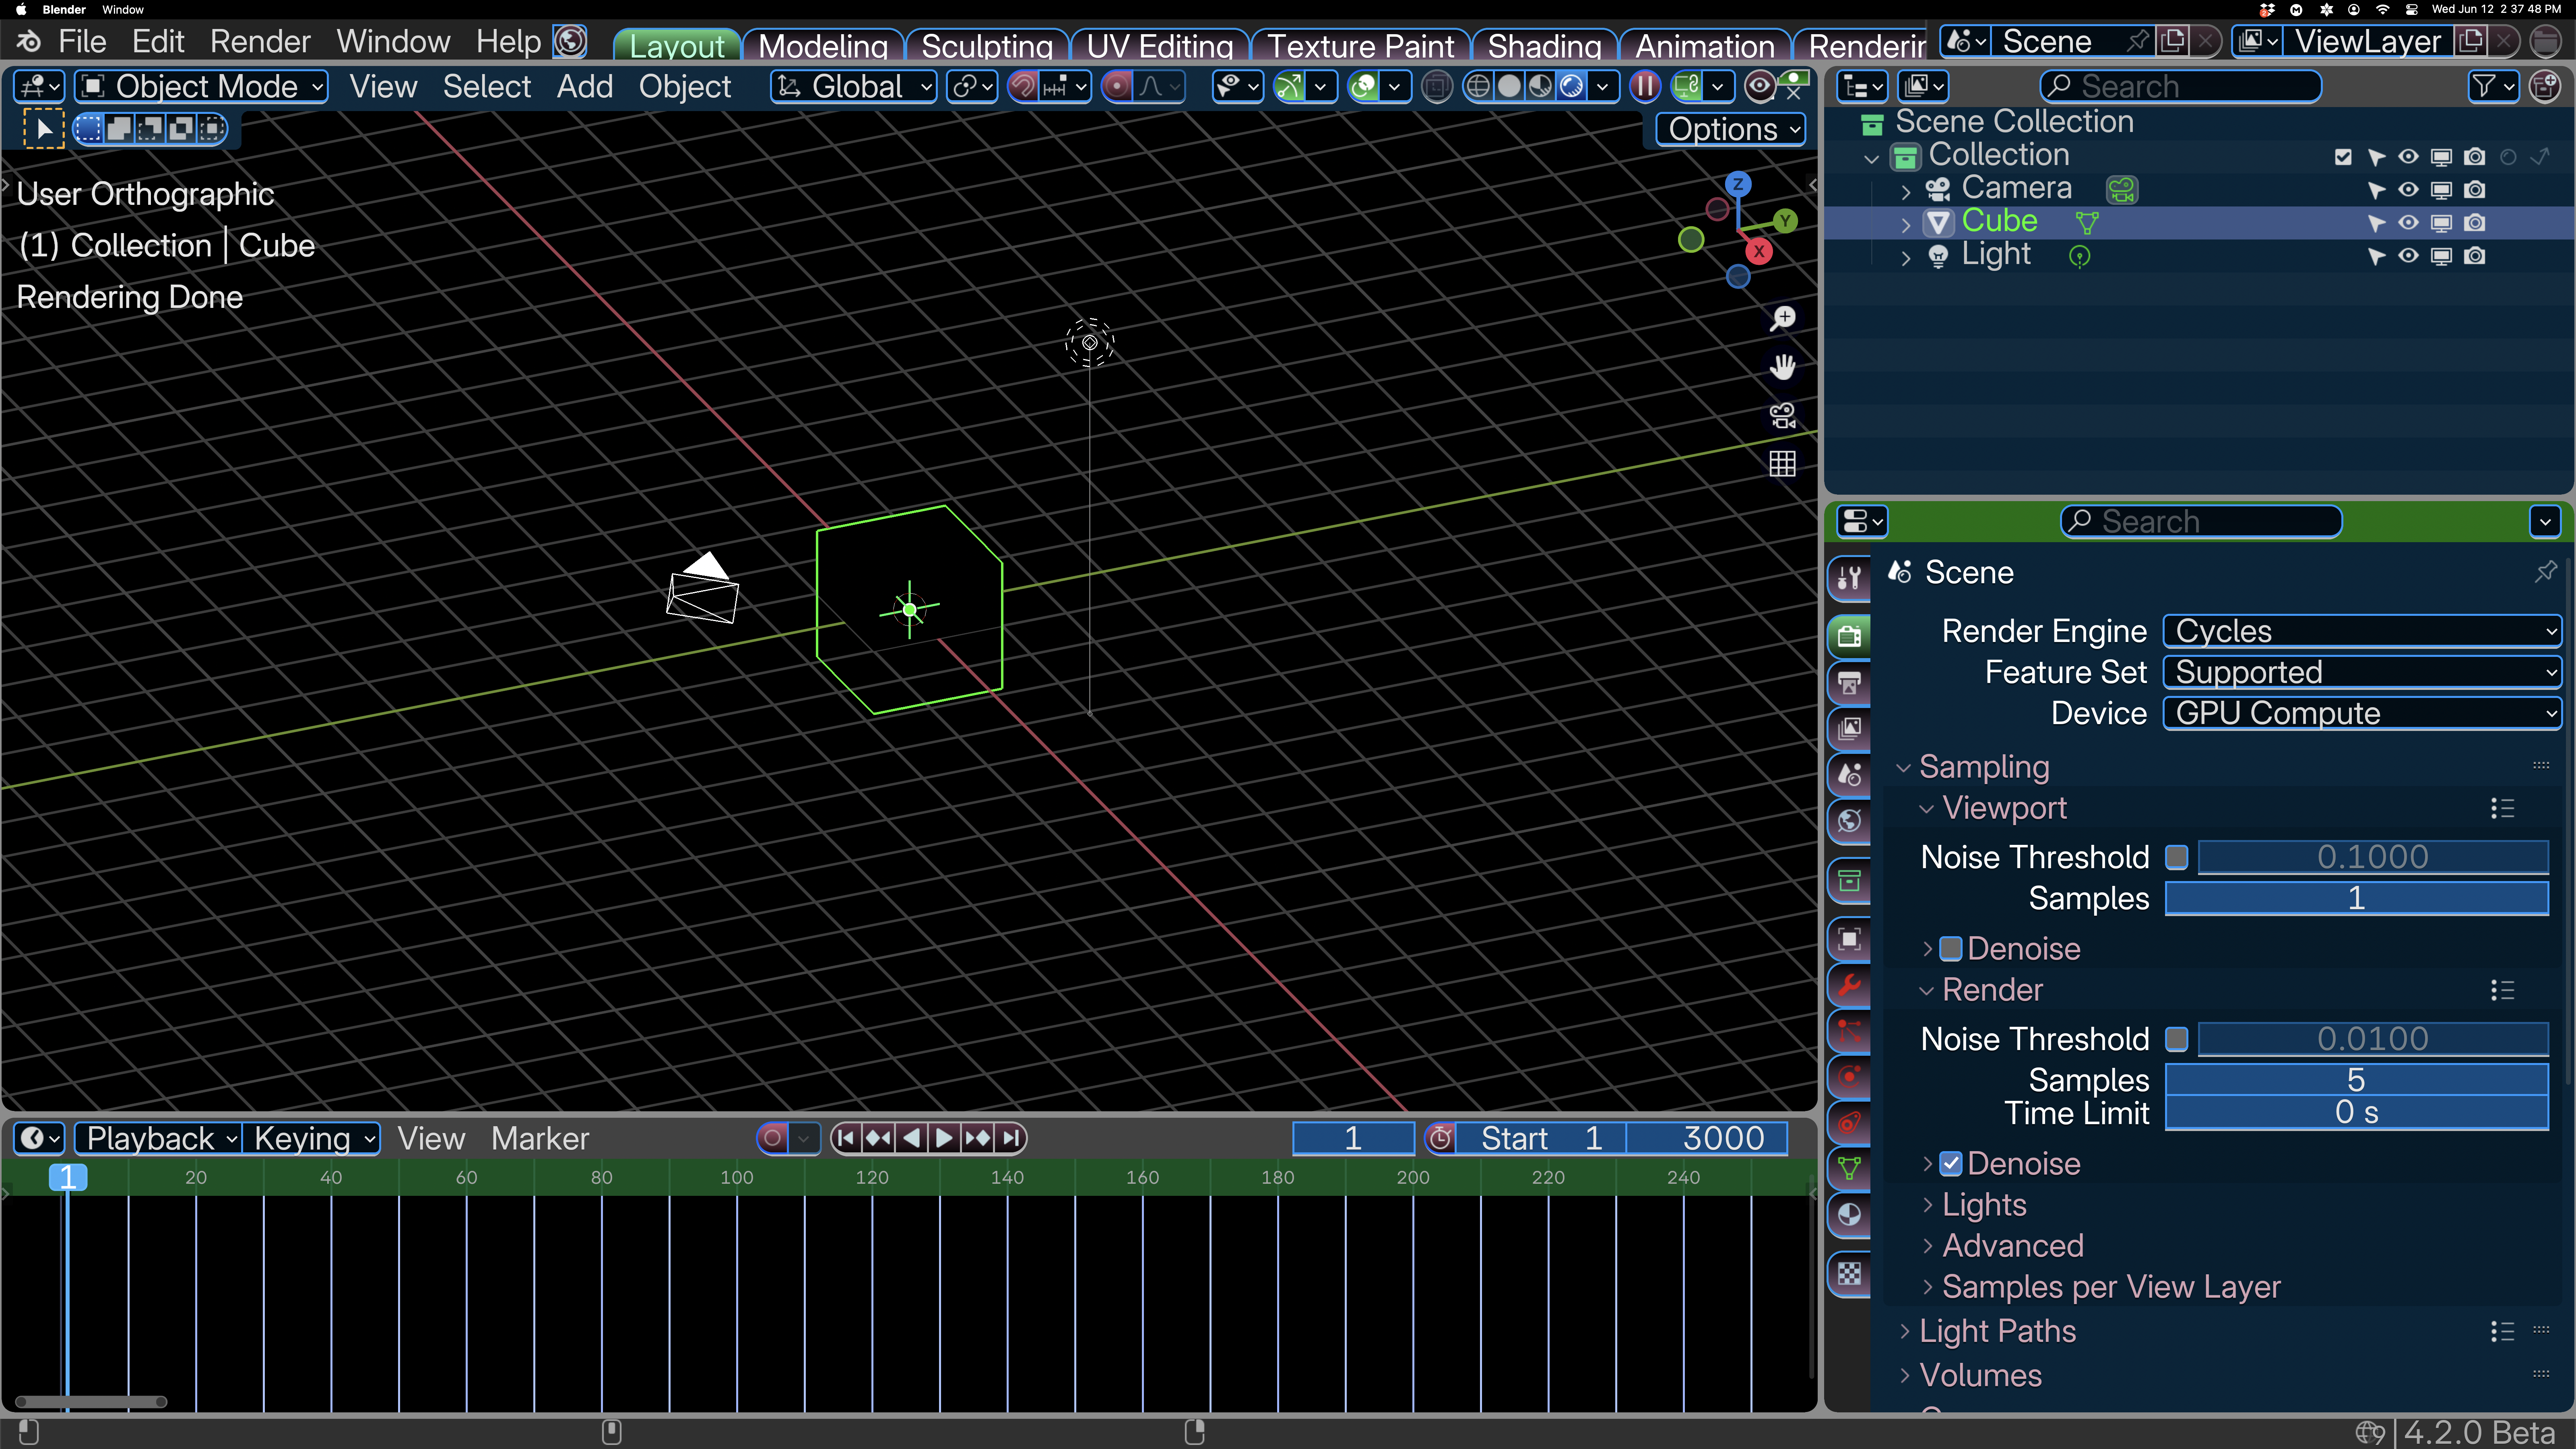Toggle X-ray mode in viewport header
Screen dimensions: 2576x1449
(1437, 87)
